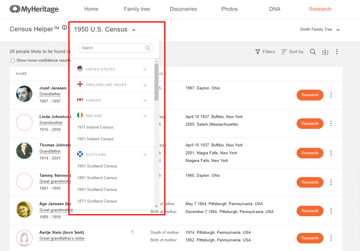Switch to the Photos tab
Image resolution: width=360 pixels, height=251 pixels.
pos(229,9)
